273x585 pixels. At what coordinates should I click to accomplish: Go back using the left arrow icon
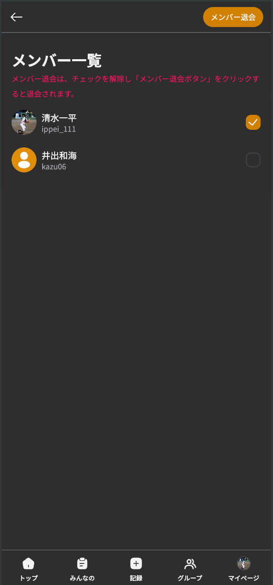tap(17, 17)
